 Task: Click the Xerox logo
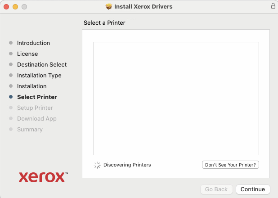coord(43,177)
